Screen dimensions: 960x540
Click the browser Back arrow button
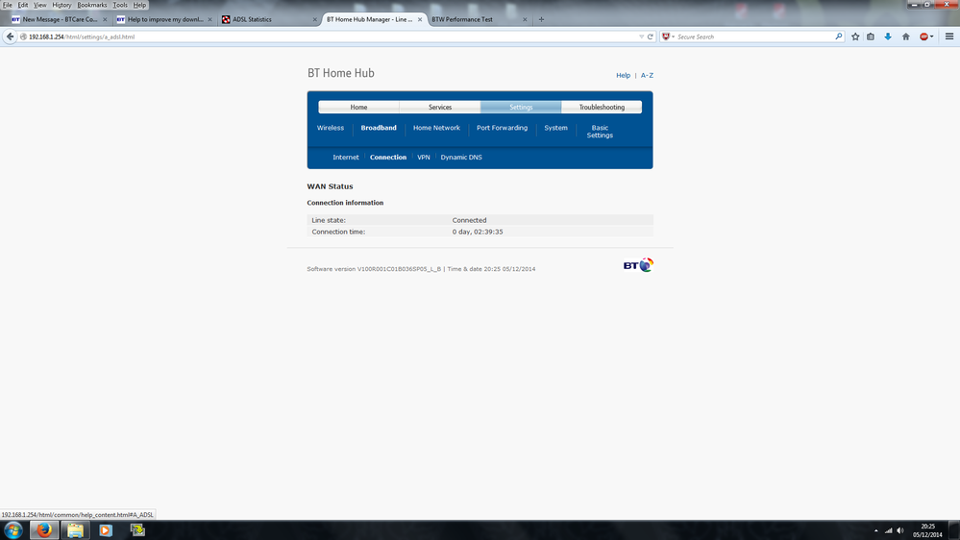[10, 37]
